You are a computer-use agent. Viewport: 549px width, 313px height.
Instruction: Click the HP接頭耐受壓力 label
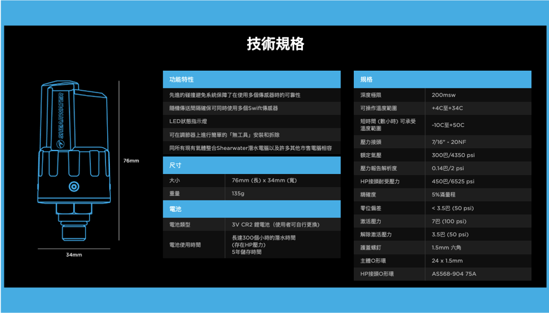tap(380, 182)
